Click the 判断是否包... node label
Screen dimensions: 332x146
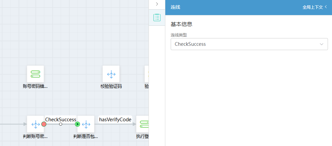tap(86, 136)
